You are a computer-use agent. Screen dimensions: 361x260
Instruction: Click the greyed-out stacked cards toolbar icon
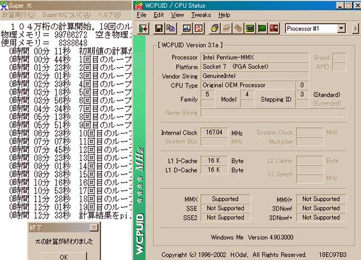click(226, 28)
